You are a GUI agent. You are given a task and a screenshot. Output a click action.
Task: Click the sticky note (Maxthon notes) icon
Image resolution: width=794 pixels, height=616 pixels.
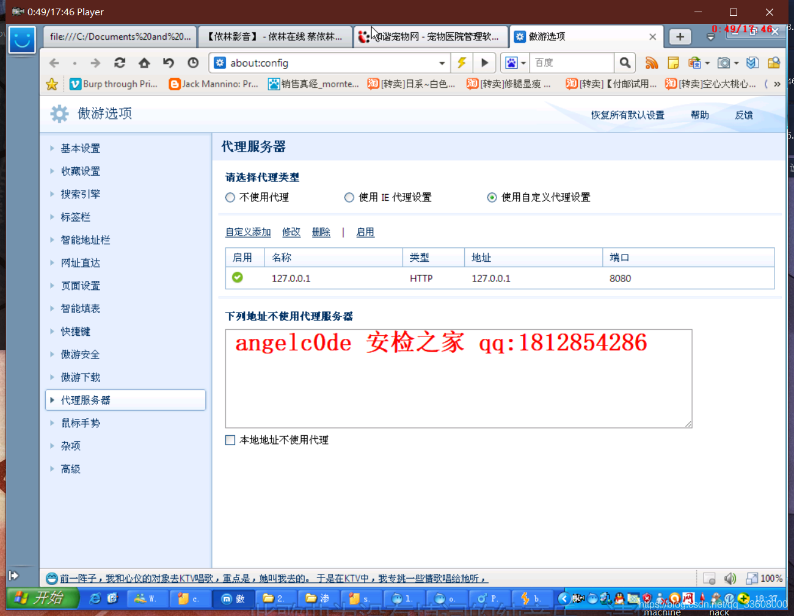(x=673, y=62)
